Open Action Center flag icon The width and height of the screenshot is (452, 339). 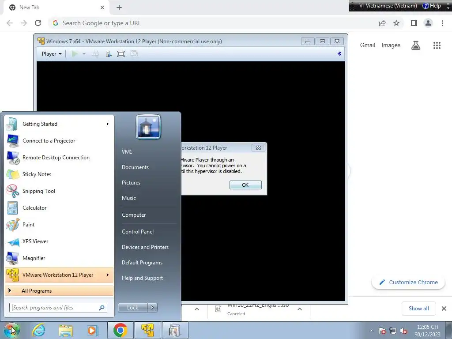coord(382,331)
